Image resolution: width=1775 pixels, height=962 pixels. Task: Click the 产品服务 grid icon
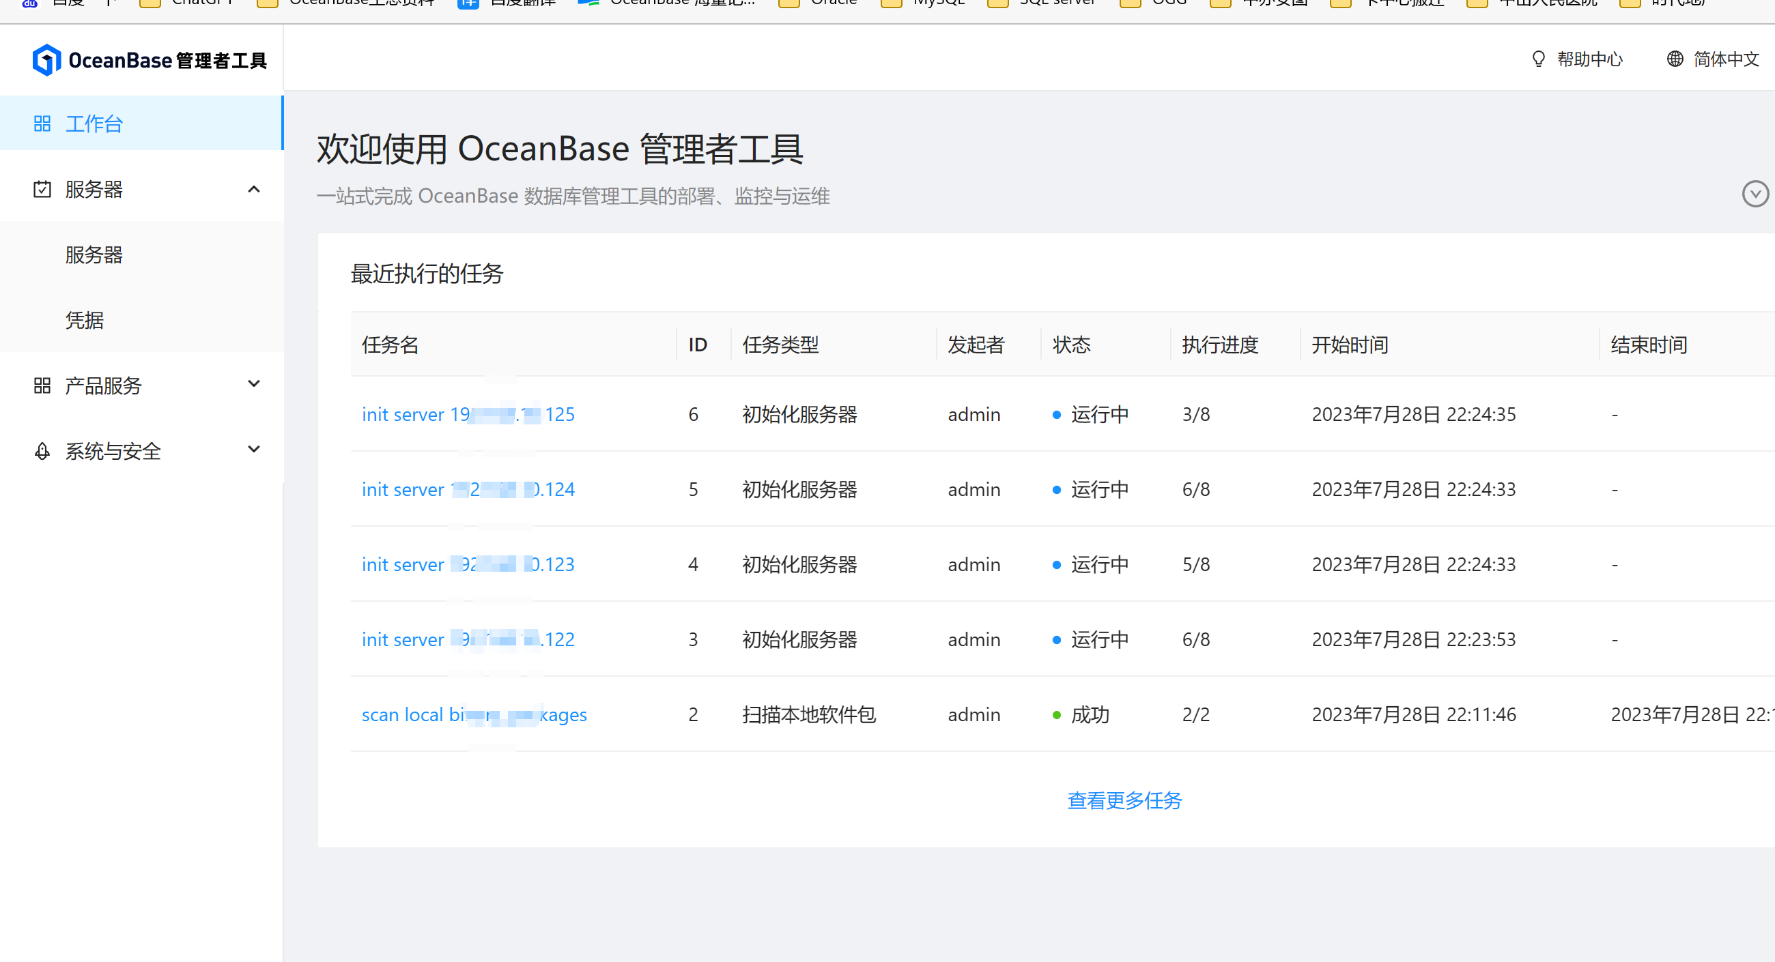pyautogui.click(x=42, y=385)
